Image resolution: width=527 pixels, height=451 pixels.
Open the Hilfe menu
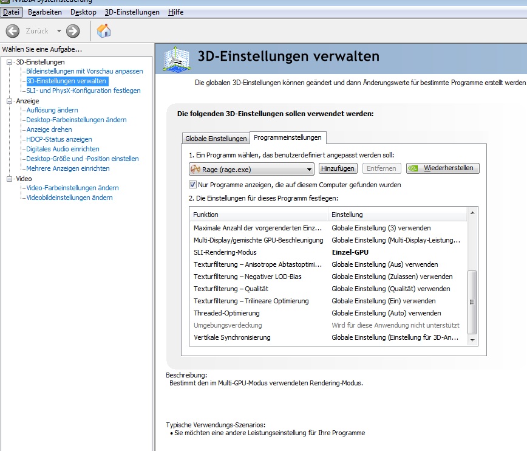(175, 12)
